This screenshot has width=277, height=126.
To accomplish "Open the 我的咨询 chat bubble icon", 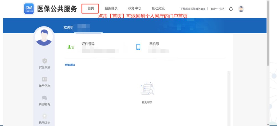I will (45, 98).
